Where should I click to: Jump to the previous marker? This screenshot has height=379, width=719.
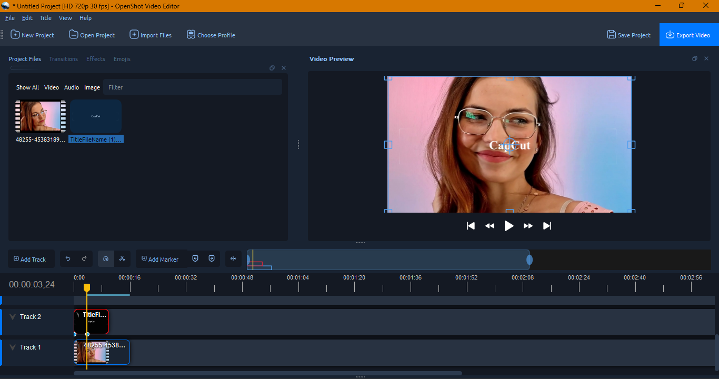pos(195,258)
